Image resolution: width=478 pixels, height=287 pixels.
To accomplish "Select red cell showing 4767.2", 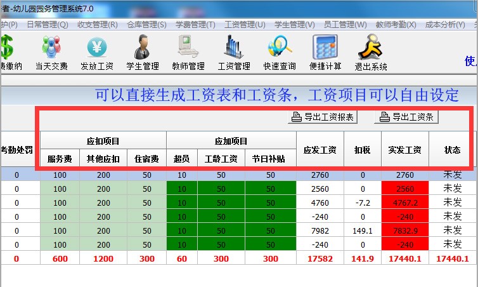I will 404,203.
